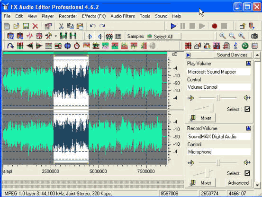The width and height of the screenshot is (262, 197).
Task: Open the Player menu
Action: [x=48, y=16]
